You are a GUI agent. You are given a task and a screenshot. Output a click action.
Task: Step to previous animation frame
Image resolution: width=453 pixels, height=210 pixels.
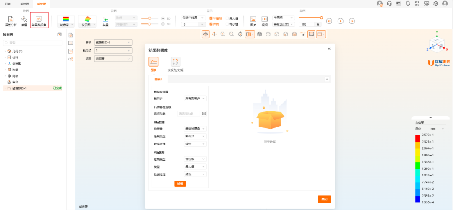(329, 21)
